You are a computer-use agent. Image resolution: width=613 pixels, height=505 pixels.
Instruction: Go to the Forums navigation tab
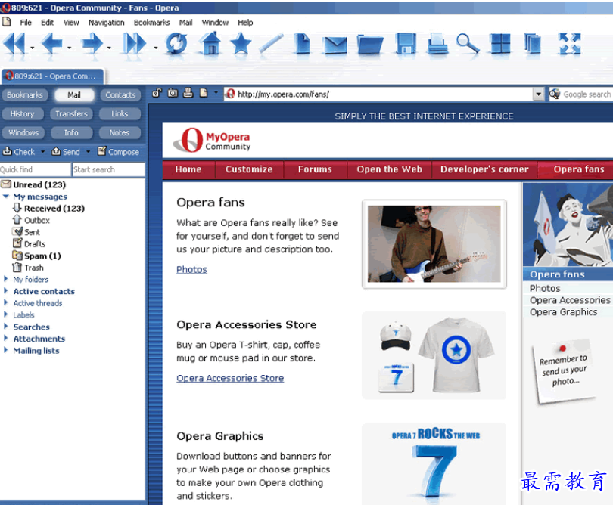[x=315, y=169]
